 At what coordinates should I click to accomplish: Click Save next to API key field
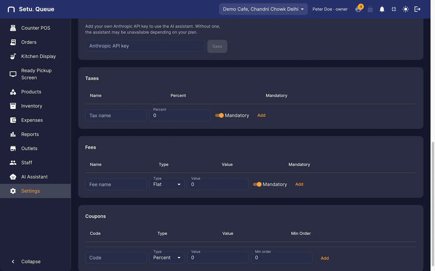(x=217, y=46)
